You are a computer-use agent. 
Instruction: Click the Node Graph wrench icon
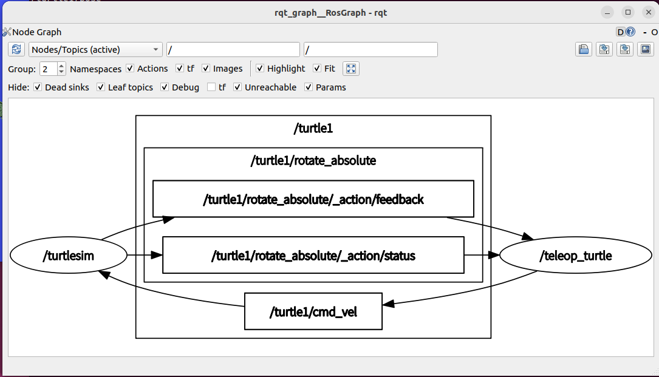(x=7, y=32)
